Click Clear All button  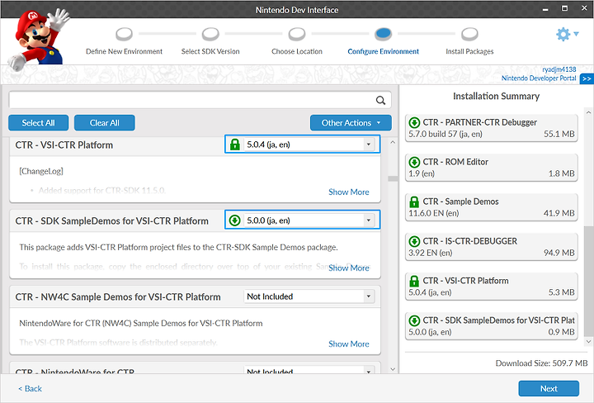[104, 123]
